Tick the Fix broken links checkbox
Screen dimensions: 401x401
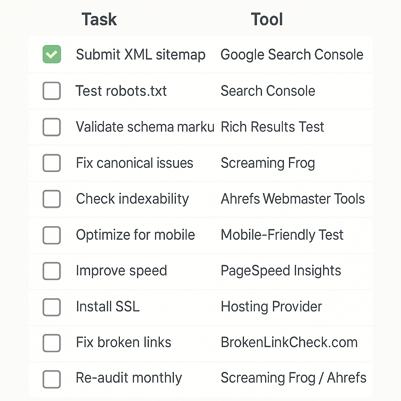tap(52, 343)
